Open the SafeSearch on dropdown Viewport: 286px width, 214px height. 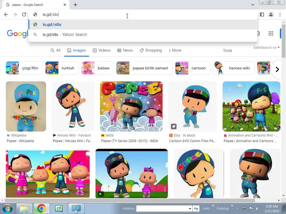coord(266,47)
